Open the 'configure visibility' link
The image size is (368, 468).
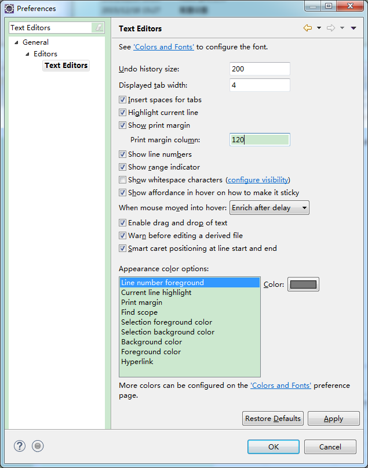tap(258, 180)
